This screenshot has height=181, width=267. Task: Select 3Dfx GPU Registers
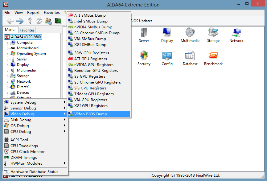(99, 53)
